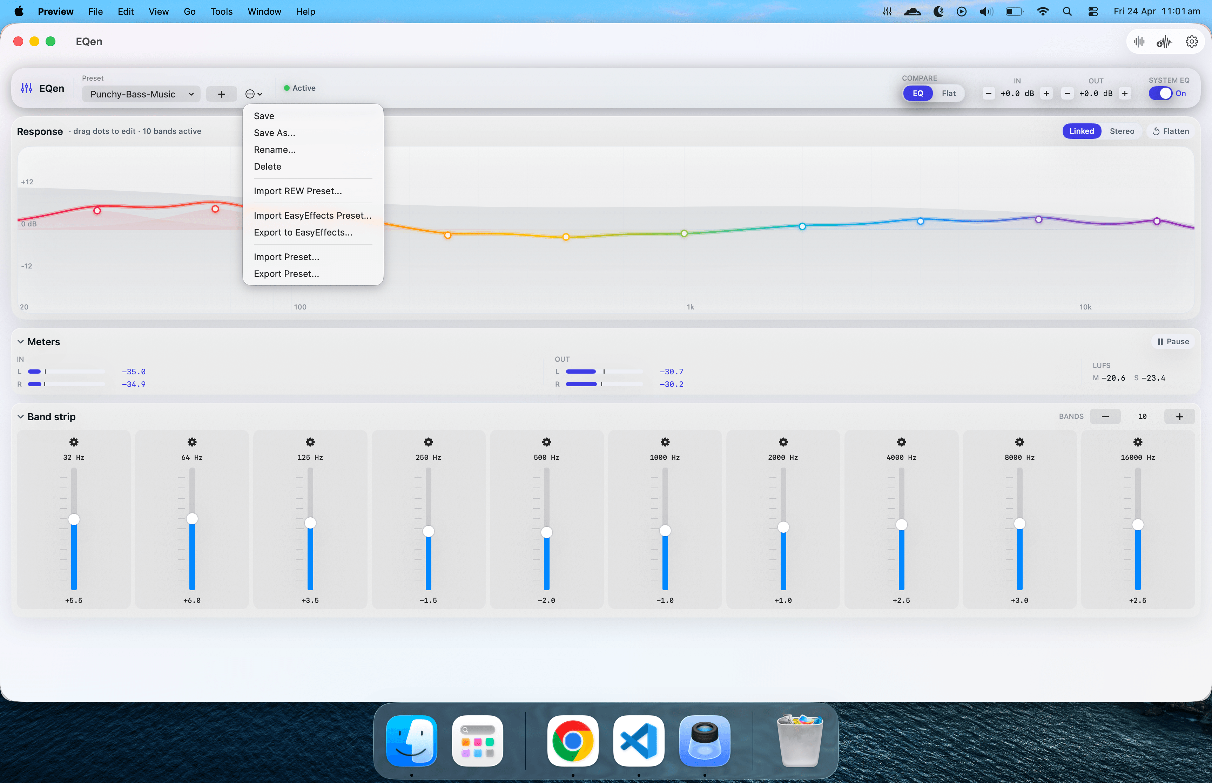Image resolution: width=1212 pixels, height=783 pixels.
Task: Collapse the Meters section
Action: 21,341
